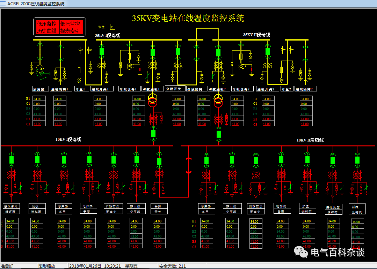The image size is (377, 269).
Task: Click the 计量1 label box
Action: [81, 89]
